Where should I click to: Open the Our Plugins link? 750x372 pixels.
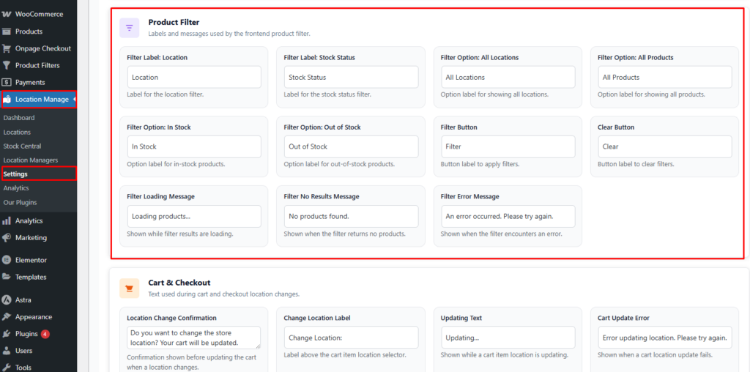pos(20,202)
